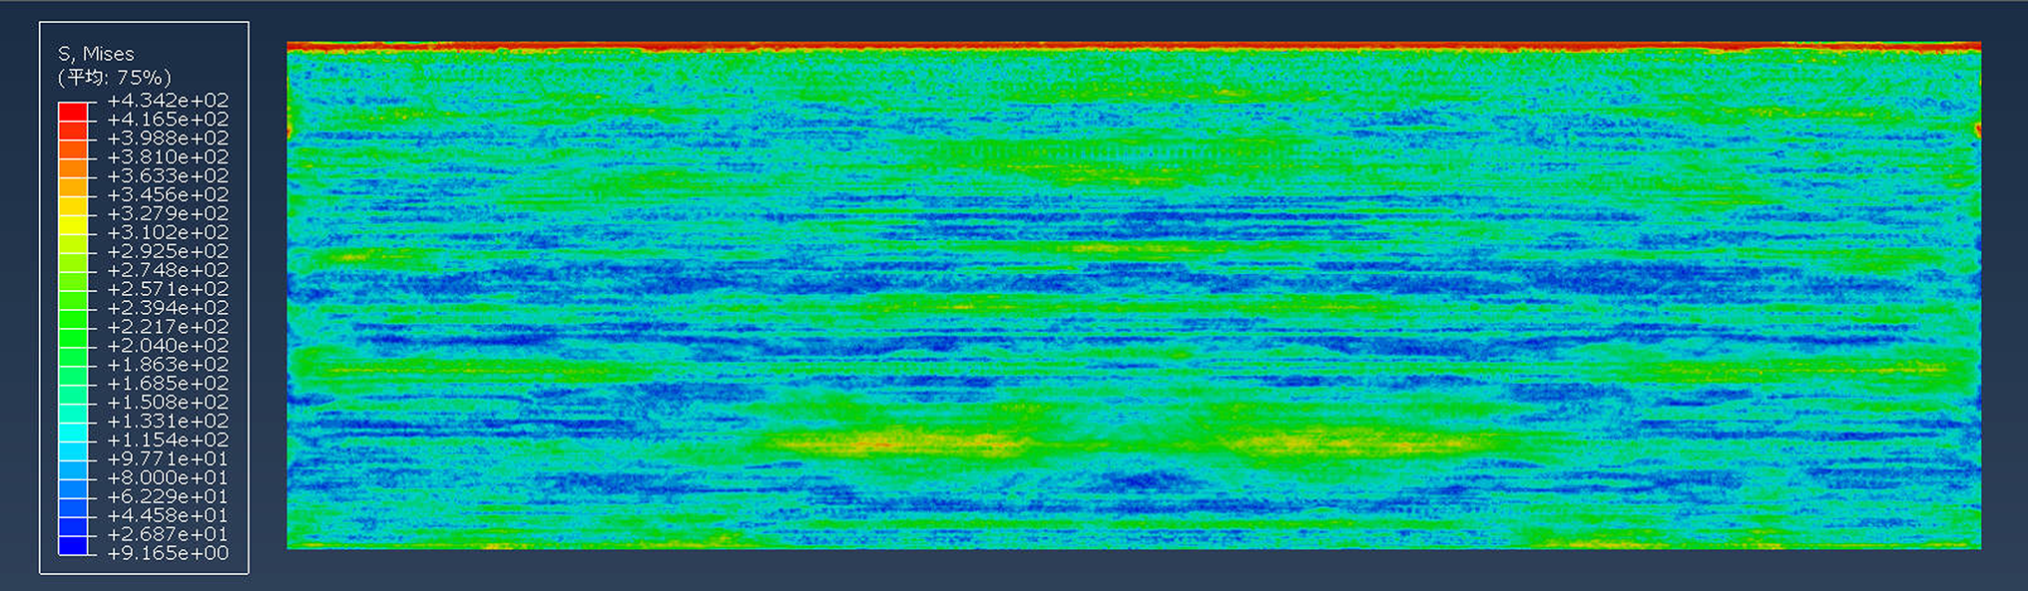
Task: Click the maximum value +4.342e+02 label
Action: point(168,101)
